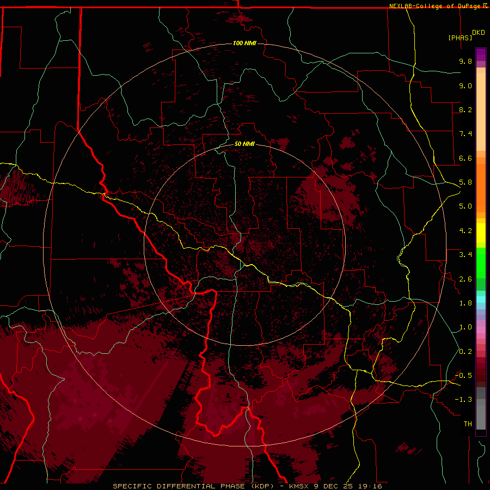Click the 1.0 scale value
Viewport: 490px width, 490px height.
pos(465,327)
